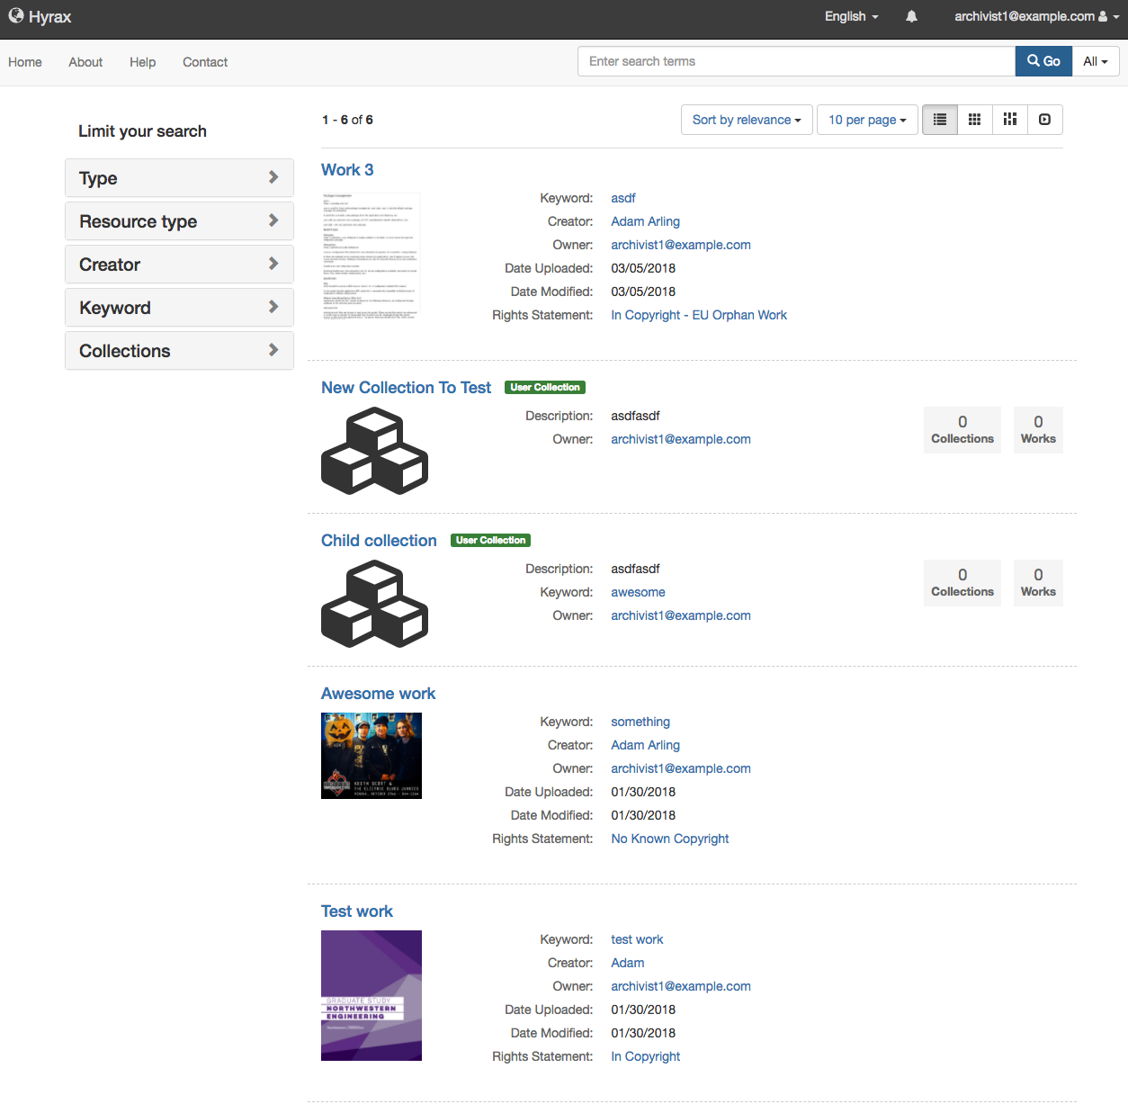Click creator Adam under Test work
This screenshot has width=1128, height=1113.
(628, 963)
